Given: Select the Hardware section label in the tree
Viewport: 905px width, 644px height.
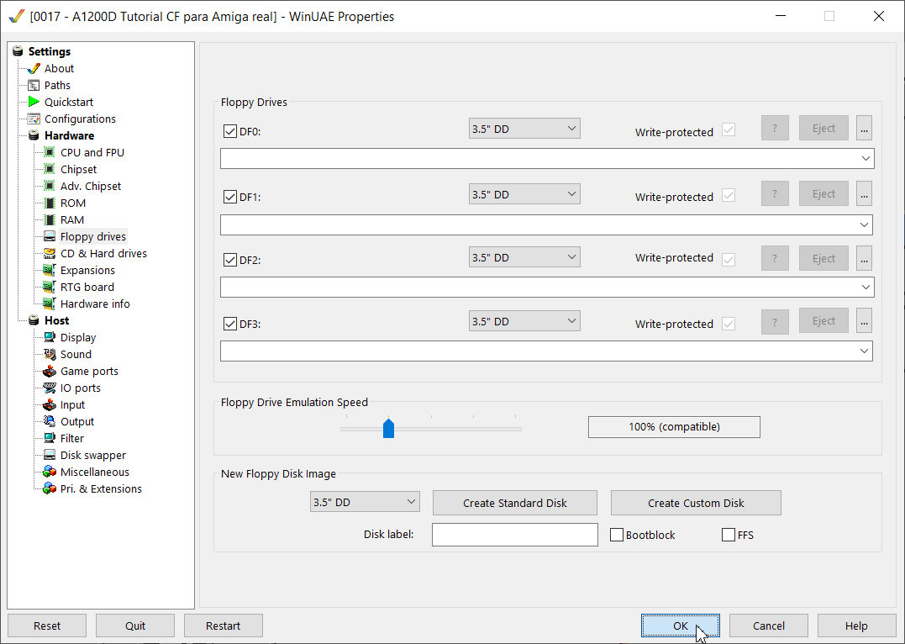Looking at the screenshot, I should 69,135.
